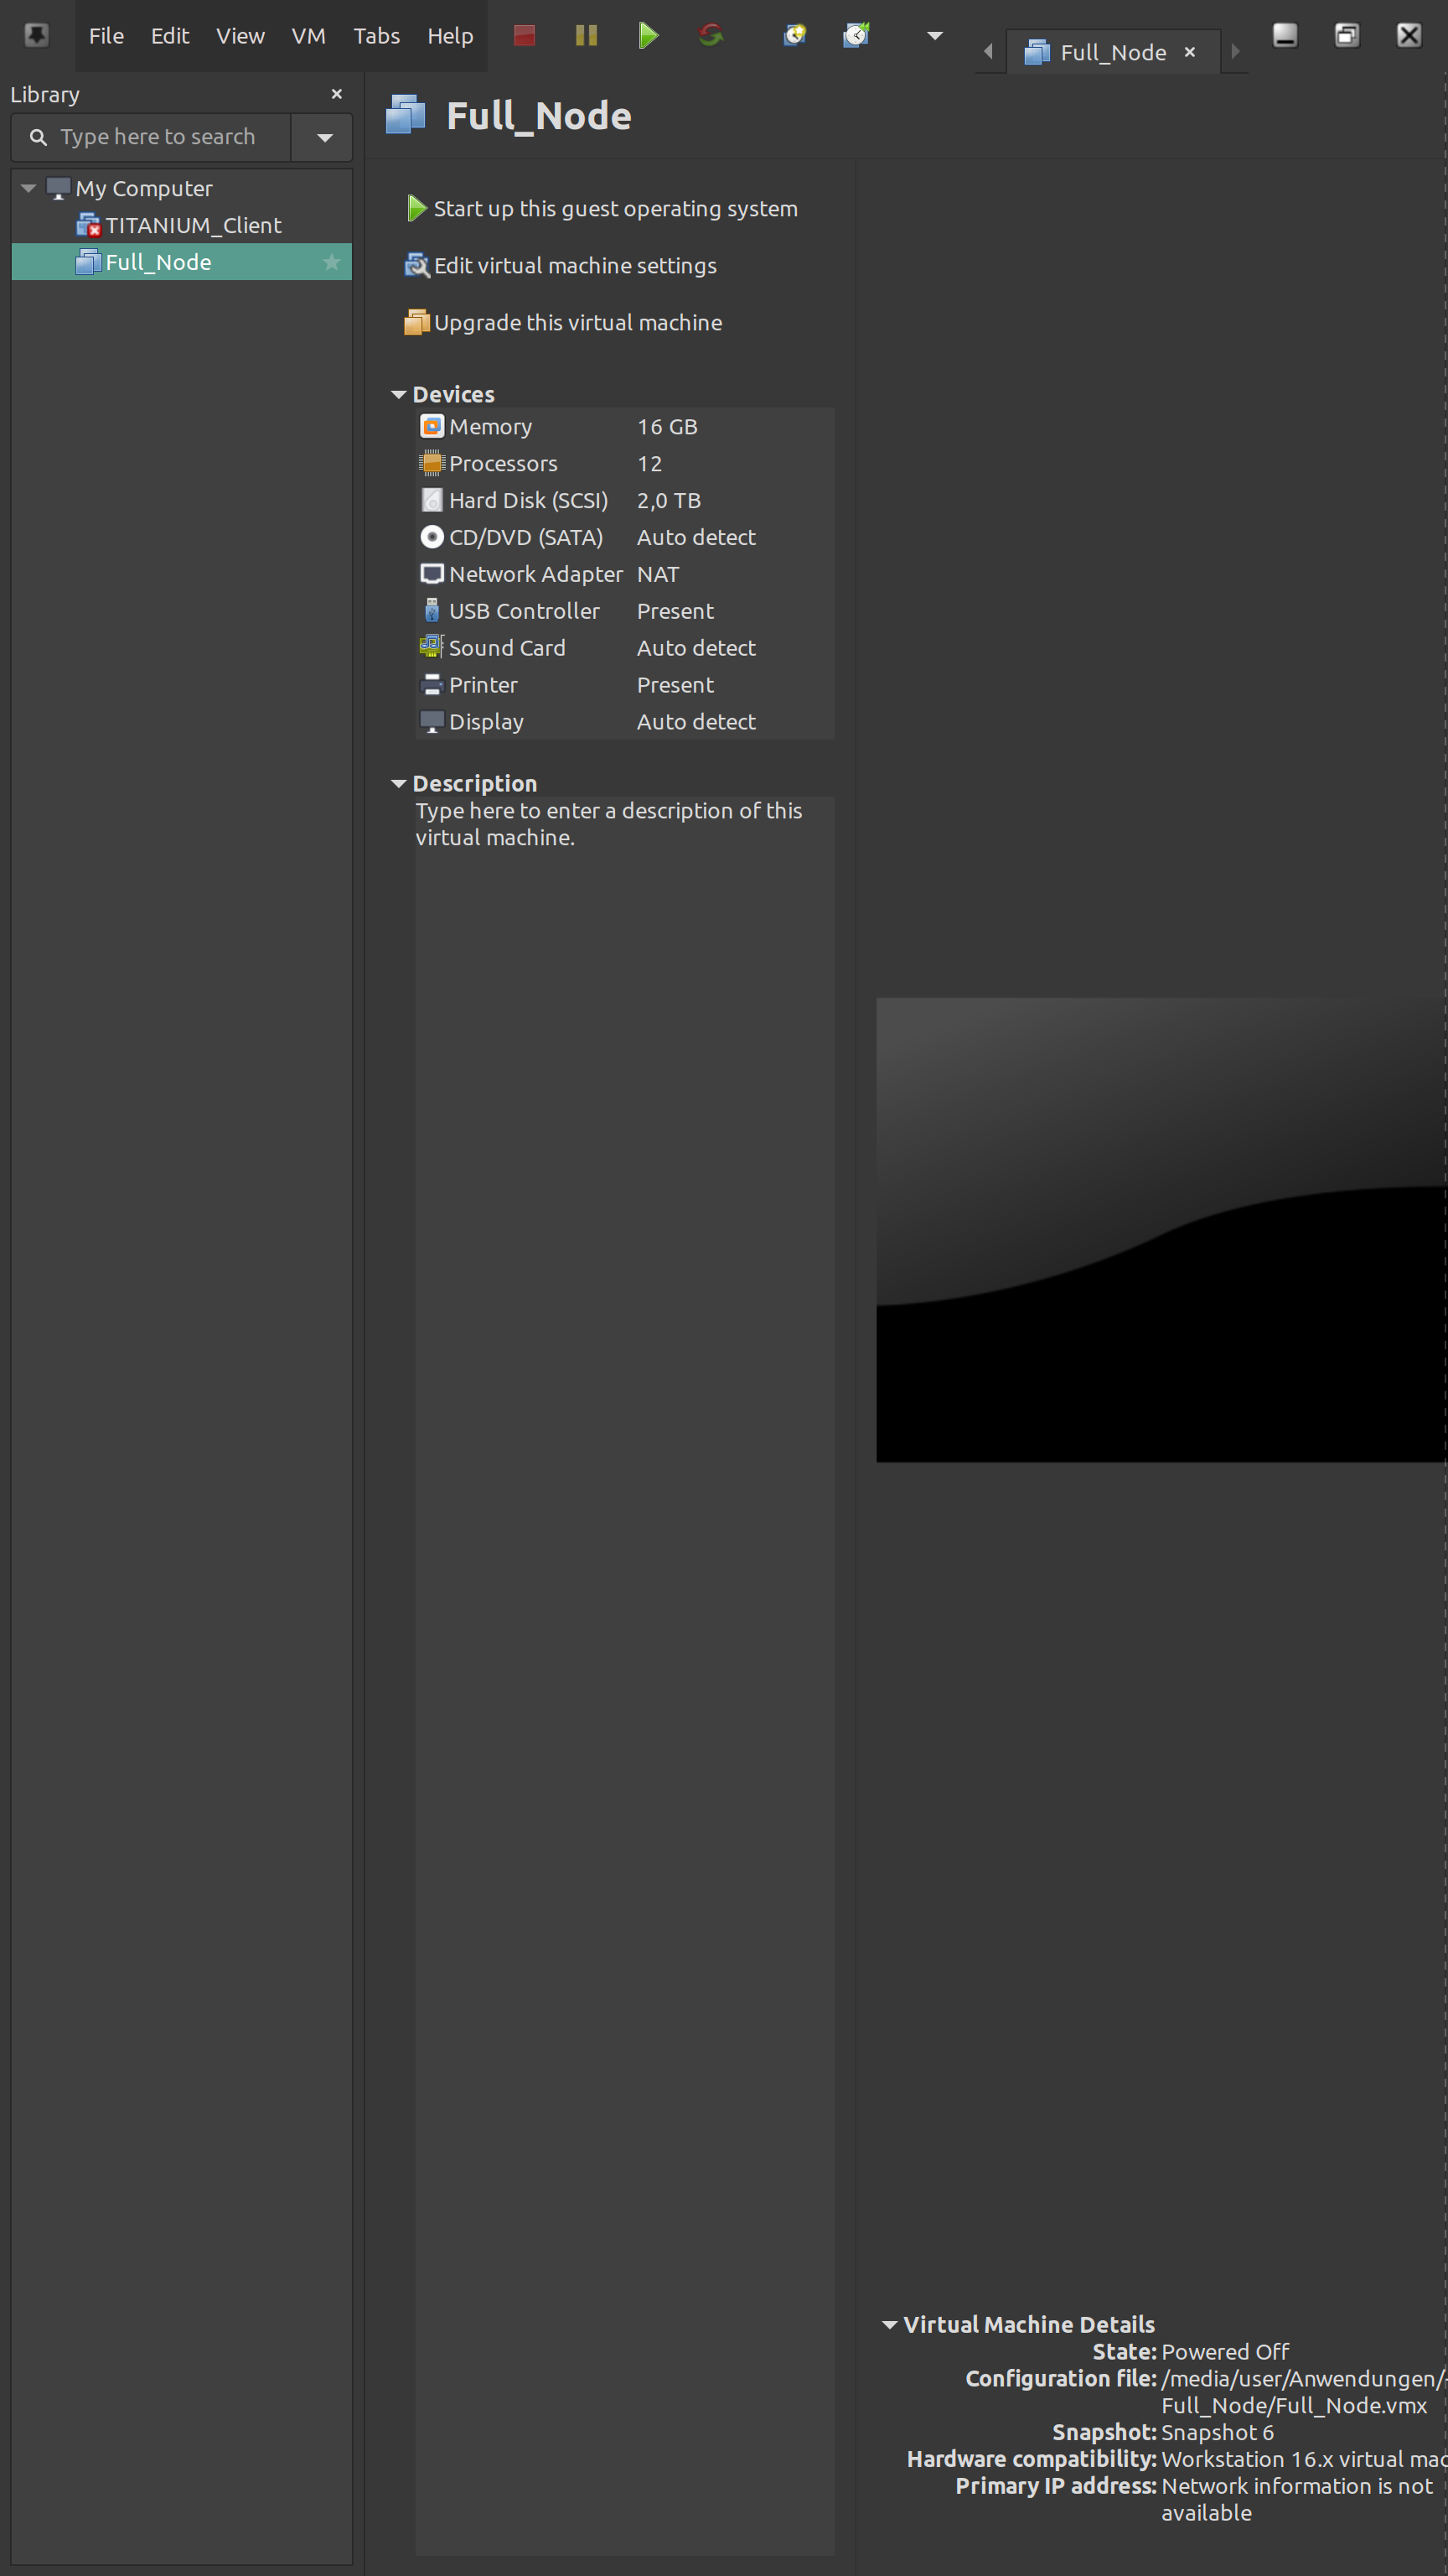1448x2576 pixels.
Task: Click the Full_Node page title icon
Action: click(406, 115)
